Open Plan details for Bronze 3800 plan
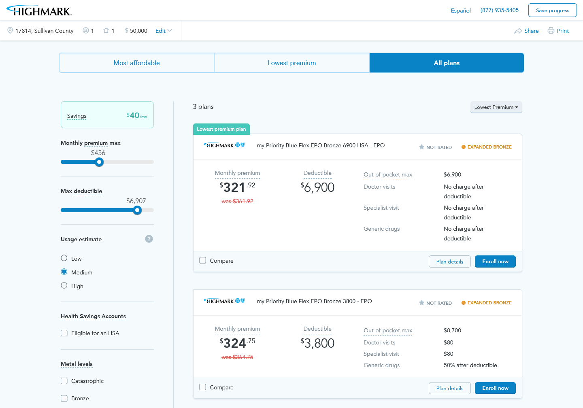 (x=449, y=388)
